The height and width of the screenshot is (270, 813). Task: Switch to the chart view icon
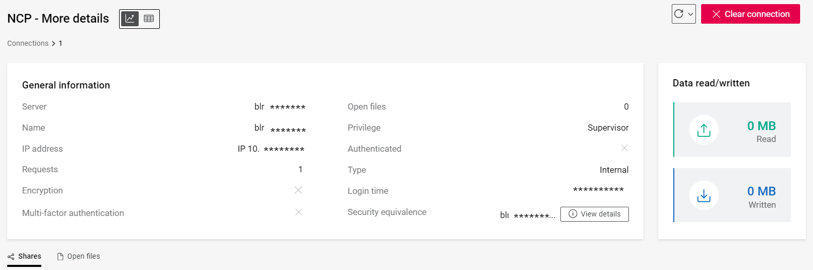(130, 19)
